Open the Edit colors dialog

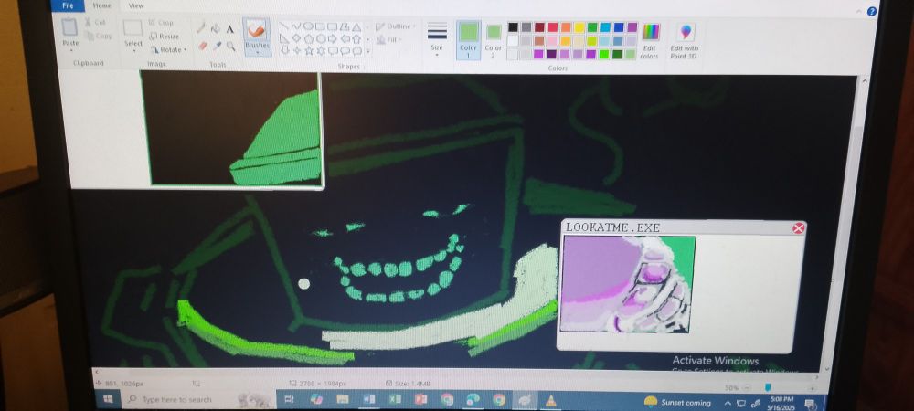[x=650, y=41]
